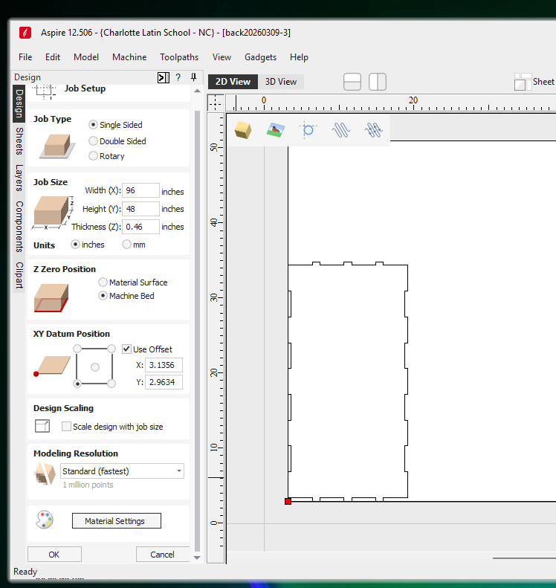
Task: Open the Machine menu
Action: click(x=129, y=57)
